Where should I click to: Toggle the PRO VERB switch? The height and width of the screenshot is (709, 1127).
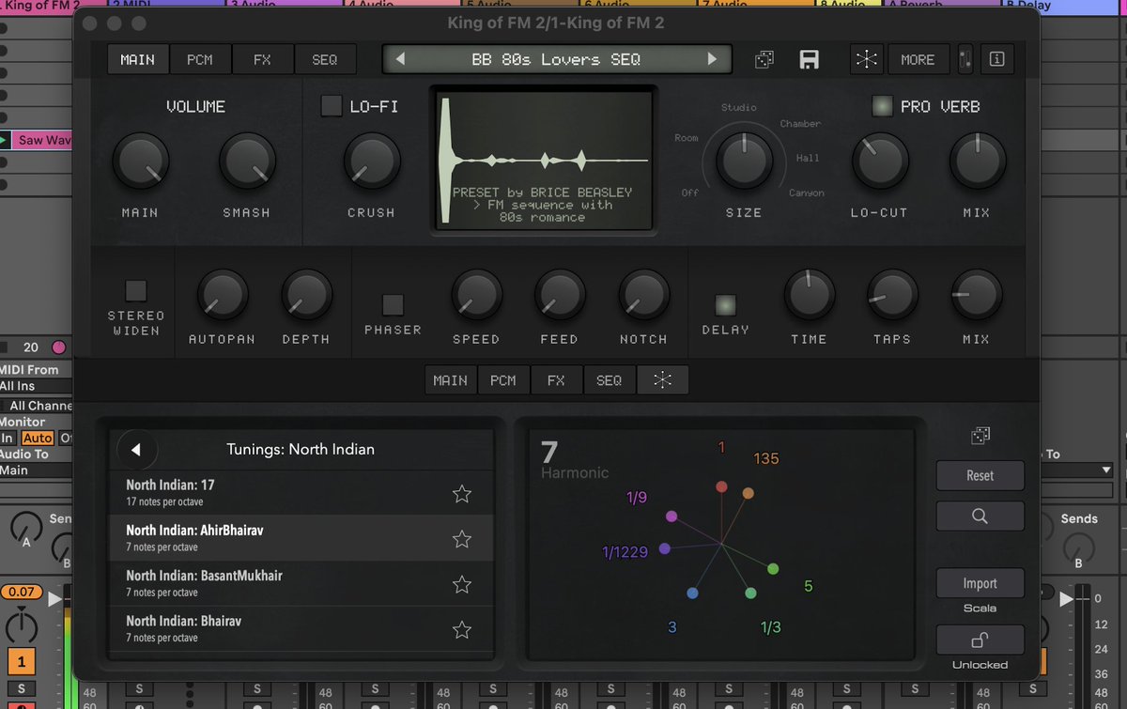pyautogui.click(x=882, y=106)
